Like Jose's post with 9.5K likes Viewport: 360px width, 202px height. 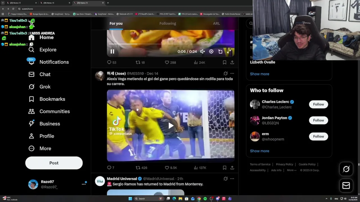[x=171, y=168]
